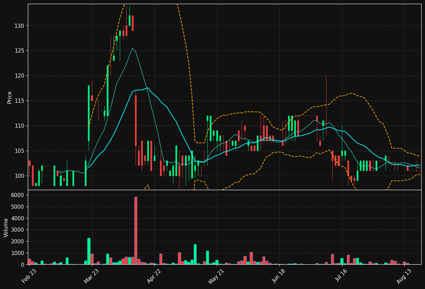Pick the "Aug 13" date label
Viewport: 425px width, 289px height.
404,276
